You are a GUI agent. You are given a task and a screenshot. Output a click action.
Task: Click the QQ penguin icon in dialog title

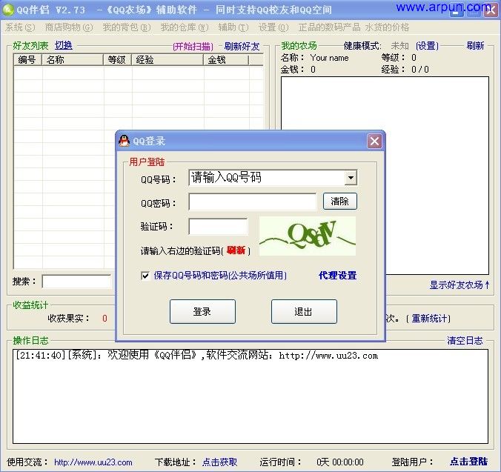point(124,141)
